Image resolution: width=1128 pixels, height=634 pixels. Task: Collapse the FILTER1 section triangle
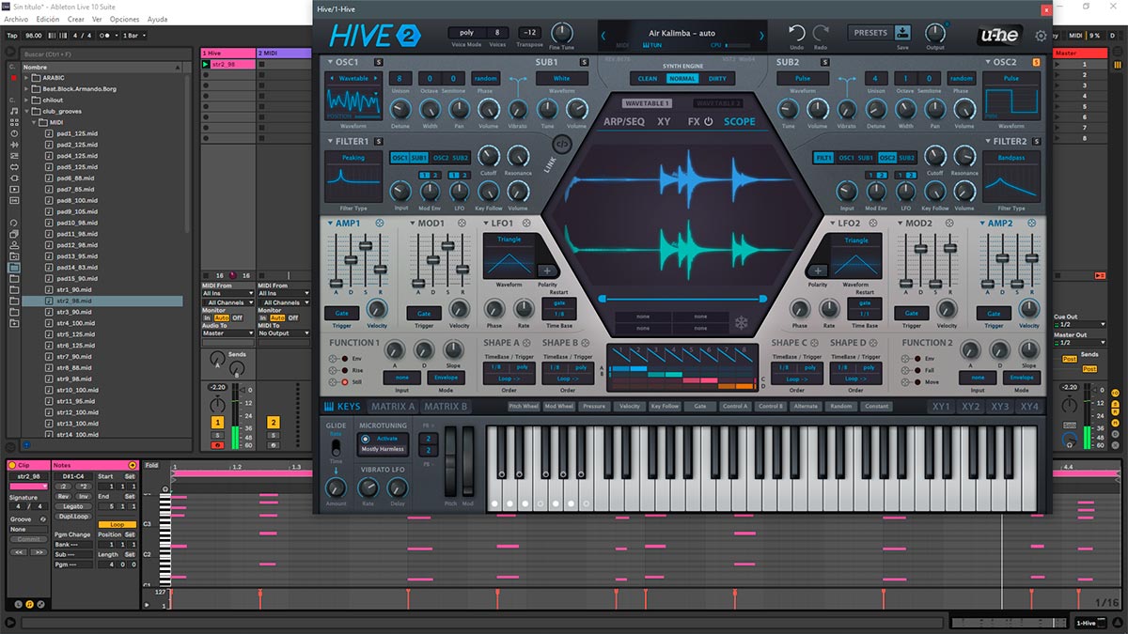[x=330, y=142]
